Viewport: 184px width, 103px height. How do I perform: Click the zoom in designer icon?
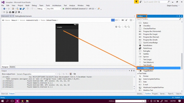coord(126,27)
